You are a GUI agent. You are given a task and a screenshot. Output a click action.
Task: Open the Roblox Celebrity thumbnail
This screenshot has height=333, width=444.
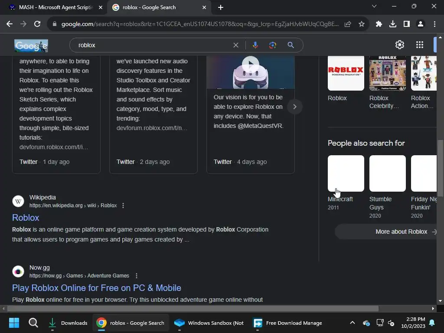tap(387, 73)
